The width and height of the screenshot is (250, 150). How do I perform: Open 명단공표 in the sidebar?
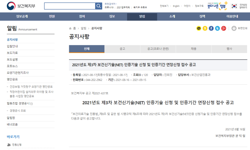12,79
